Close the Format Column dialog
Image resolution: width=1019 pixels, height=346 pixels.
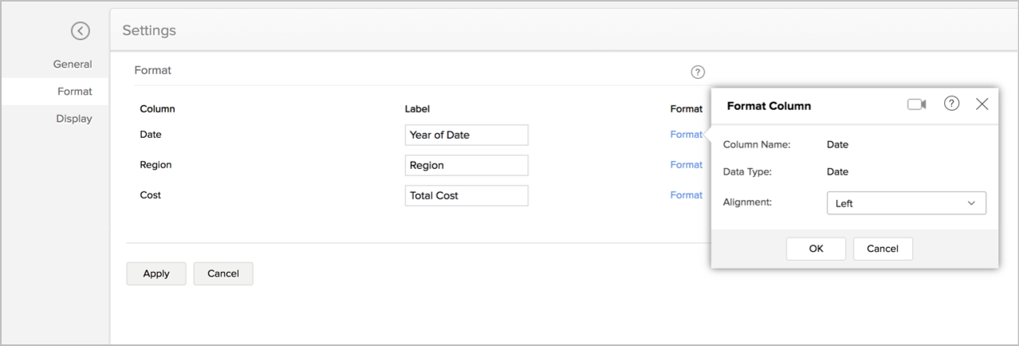[982, 104]
